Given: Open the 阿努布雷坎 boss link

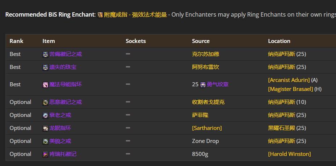Looking at the screenshot, I should coord(206,67).
